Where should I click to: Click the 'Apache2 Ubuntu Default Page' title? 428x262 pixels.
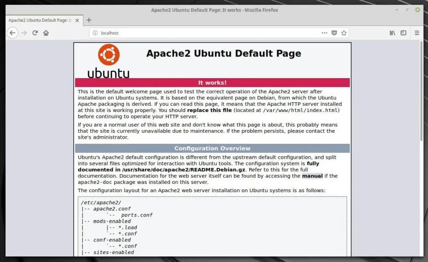click(224, 53)
